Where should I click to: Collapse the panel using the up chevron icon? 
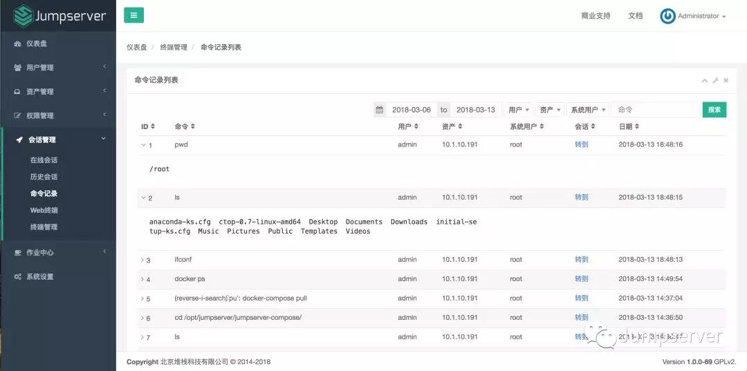point(704,81)
